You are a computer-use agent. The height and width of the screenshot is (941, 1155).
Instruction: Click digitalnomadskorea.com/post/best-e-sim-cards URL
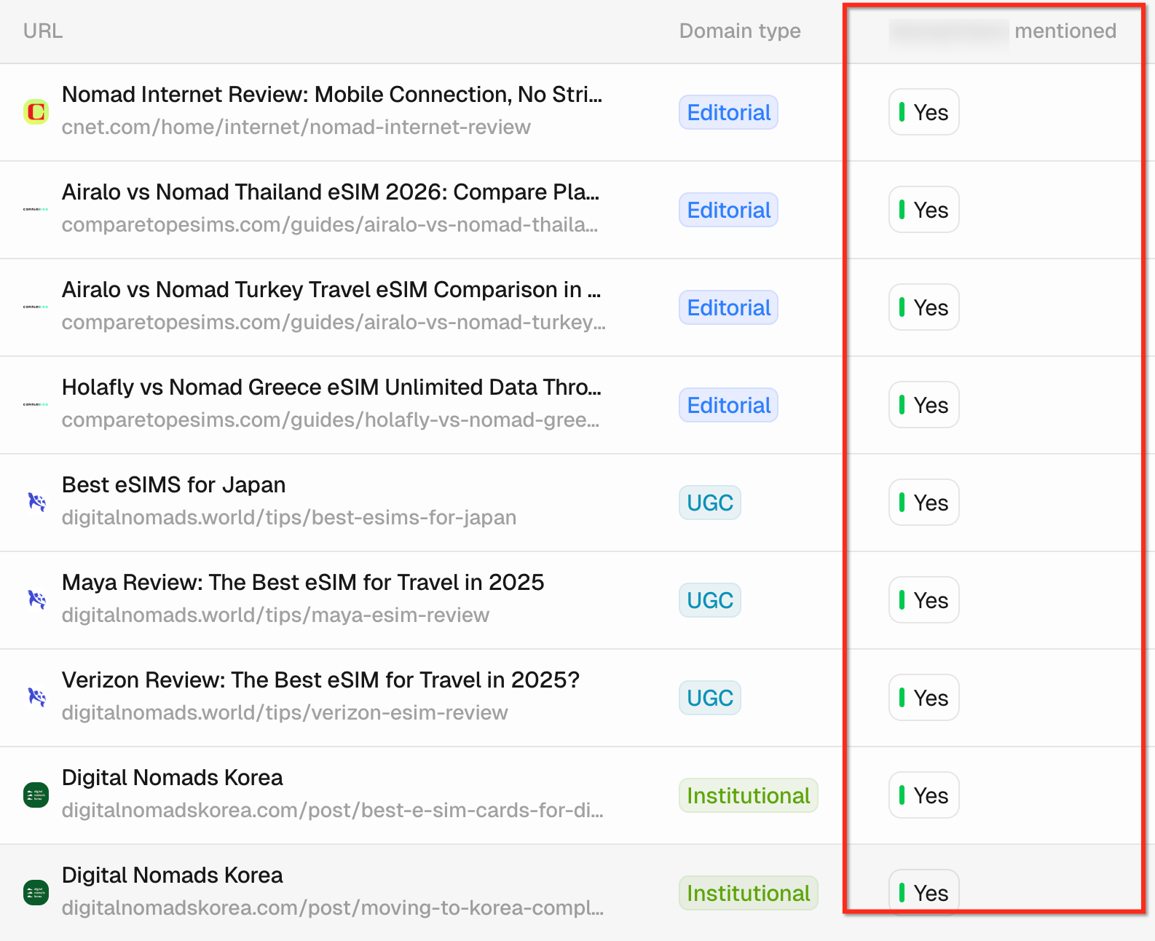(333, 811)
